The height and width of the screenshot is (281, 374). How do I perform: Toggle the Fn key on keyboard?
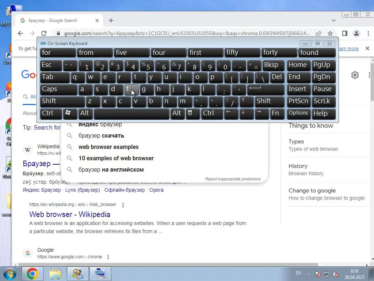click(x=277, y=114)
